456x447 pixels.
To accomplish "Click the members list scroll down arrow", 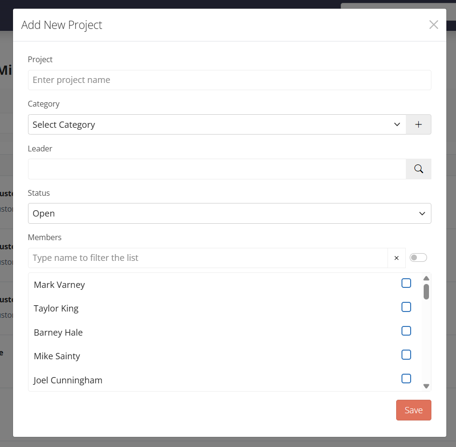I will [426, 386].
